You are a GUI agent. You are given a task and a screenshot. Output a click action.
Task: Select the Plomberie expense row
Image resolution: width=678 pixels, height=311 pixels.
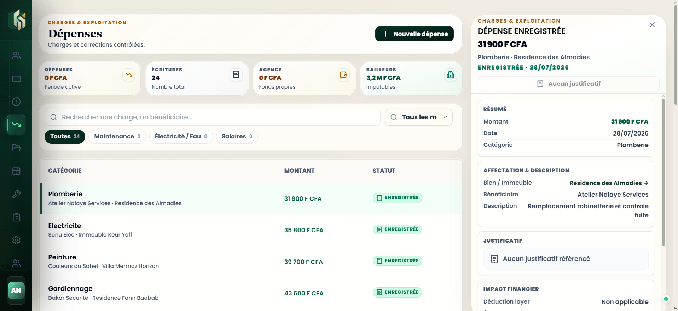pos(251,198)
